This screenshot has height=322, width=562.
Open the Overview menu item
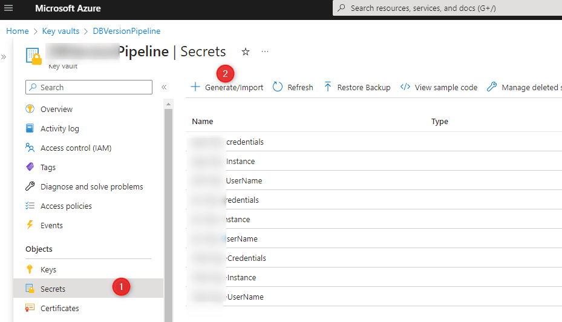click(56, 109)
